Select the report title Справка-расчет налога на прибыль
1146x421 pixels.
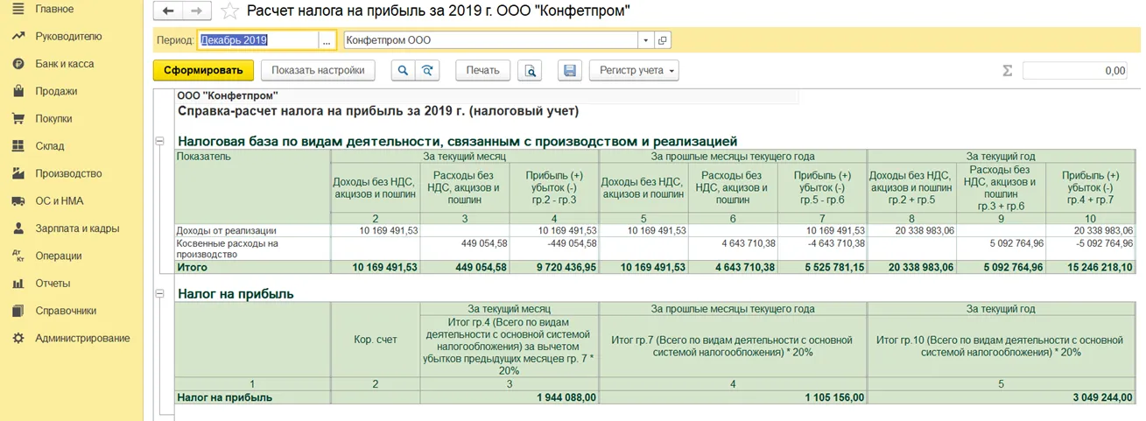[x=378, y=111]
